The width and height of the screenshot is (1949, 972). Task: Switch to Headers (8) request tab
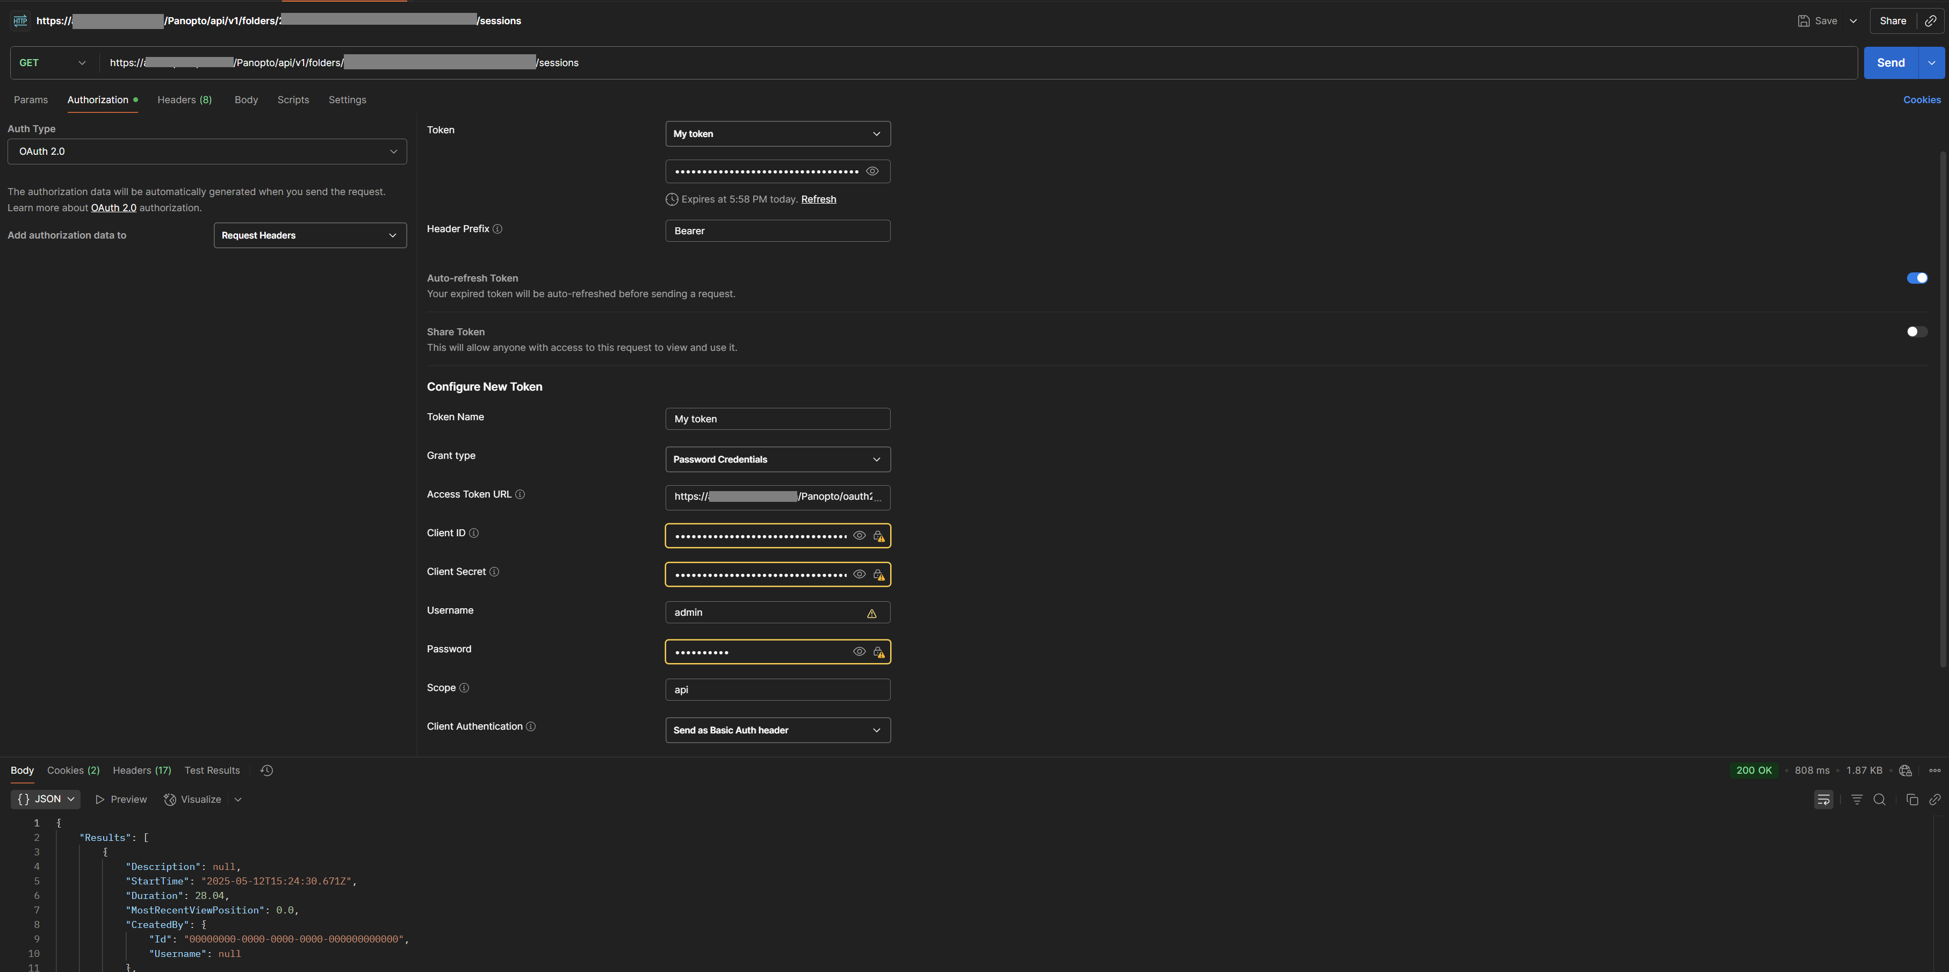pos(185,100)
